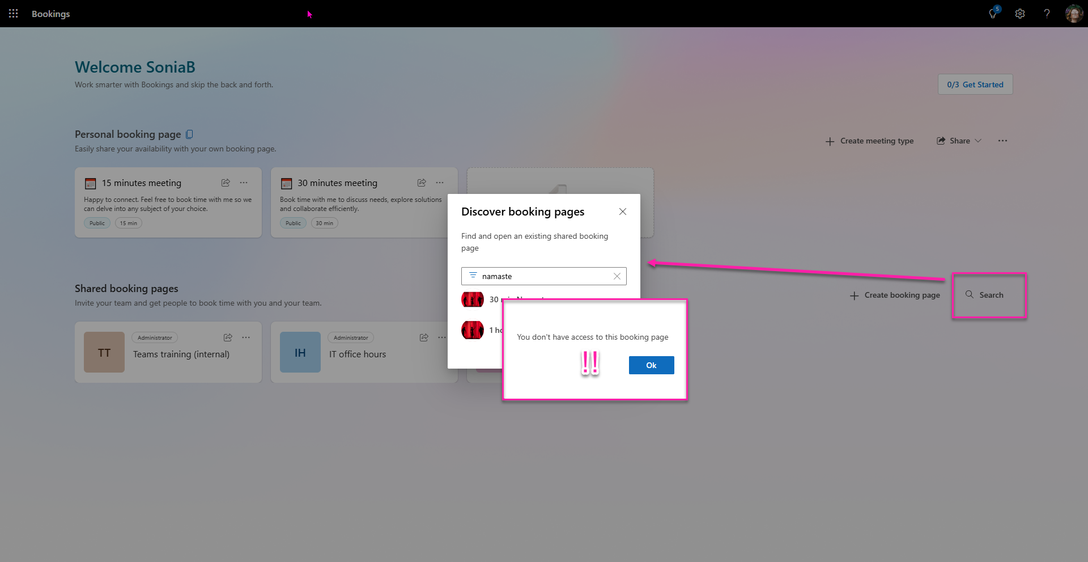Click Create meeting type

[870, 141]
